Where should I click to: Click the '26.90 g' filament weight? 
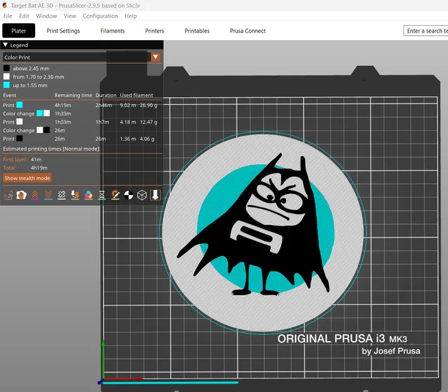click(148, 105)
